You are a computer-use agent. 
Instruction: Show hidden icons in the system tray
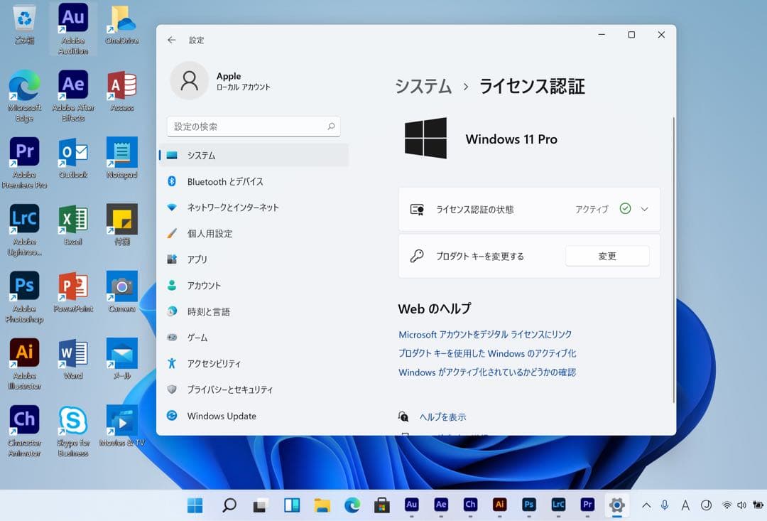pyautogui.click(x=646, y=505)
